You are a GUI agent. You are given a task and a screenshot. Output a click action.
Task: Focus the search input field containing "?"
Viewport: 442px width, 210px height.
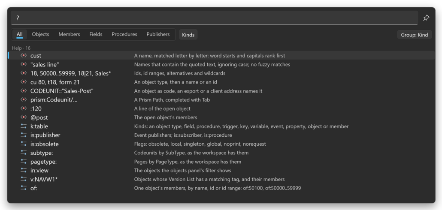coord(214,18)
